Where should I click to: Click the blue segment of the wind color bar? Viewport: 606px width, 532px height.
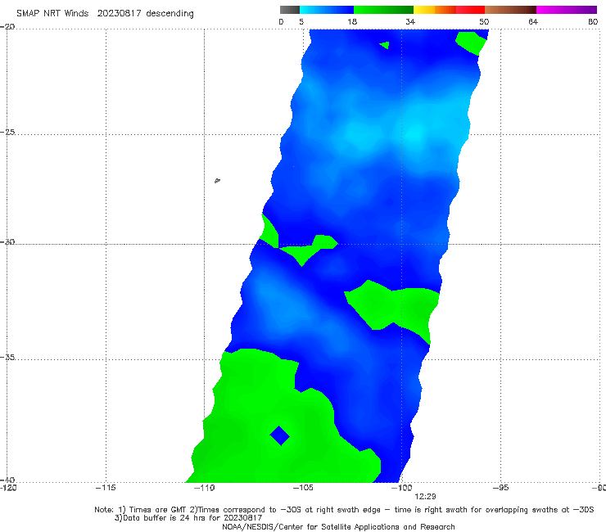(327, 10)
